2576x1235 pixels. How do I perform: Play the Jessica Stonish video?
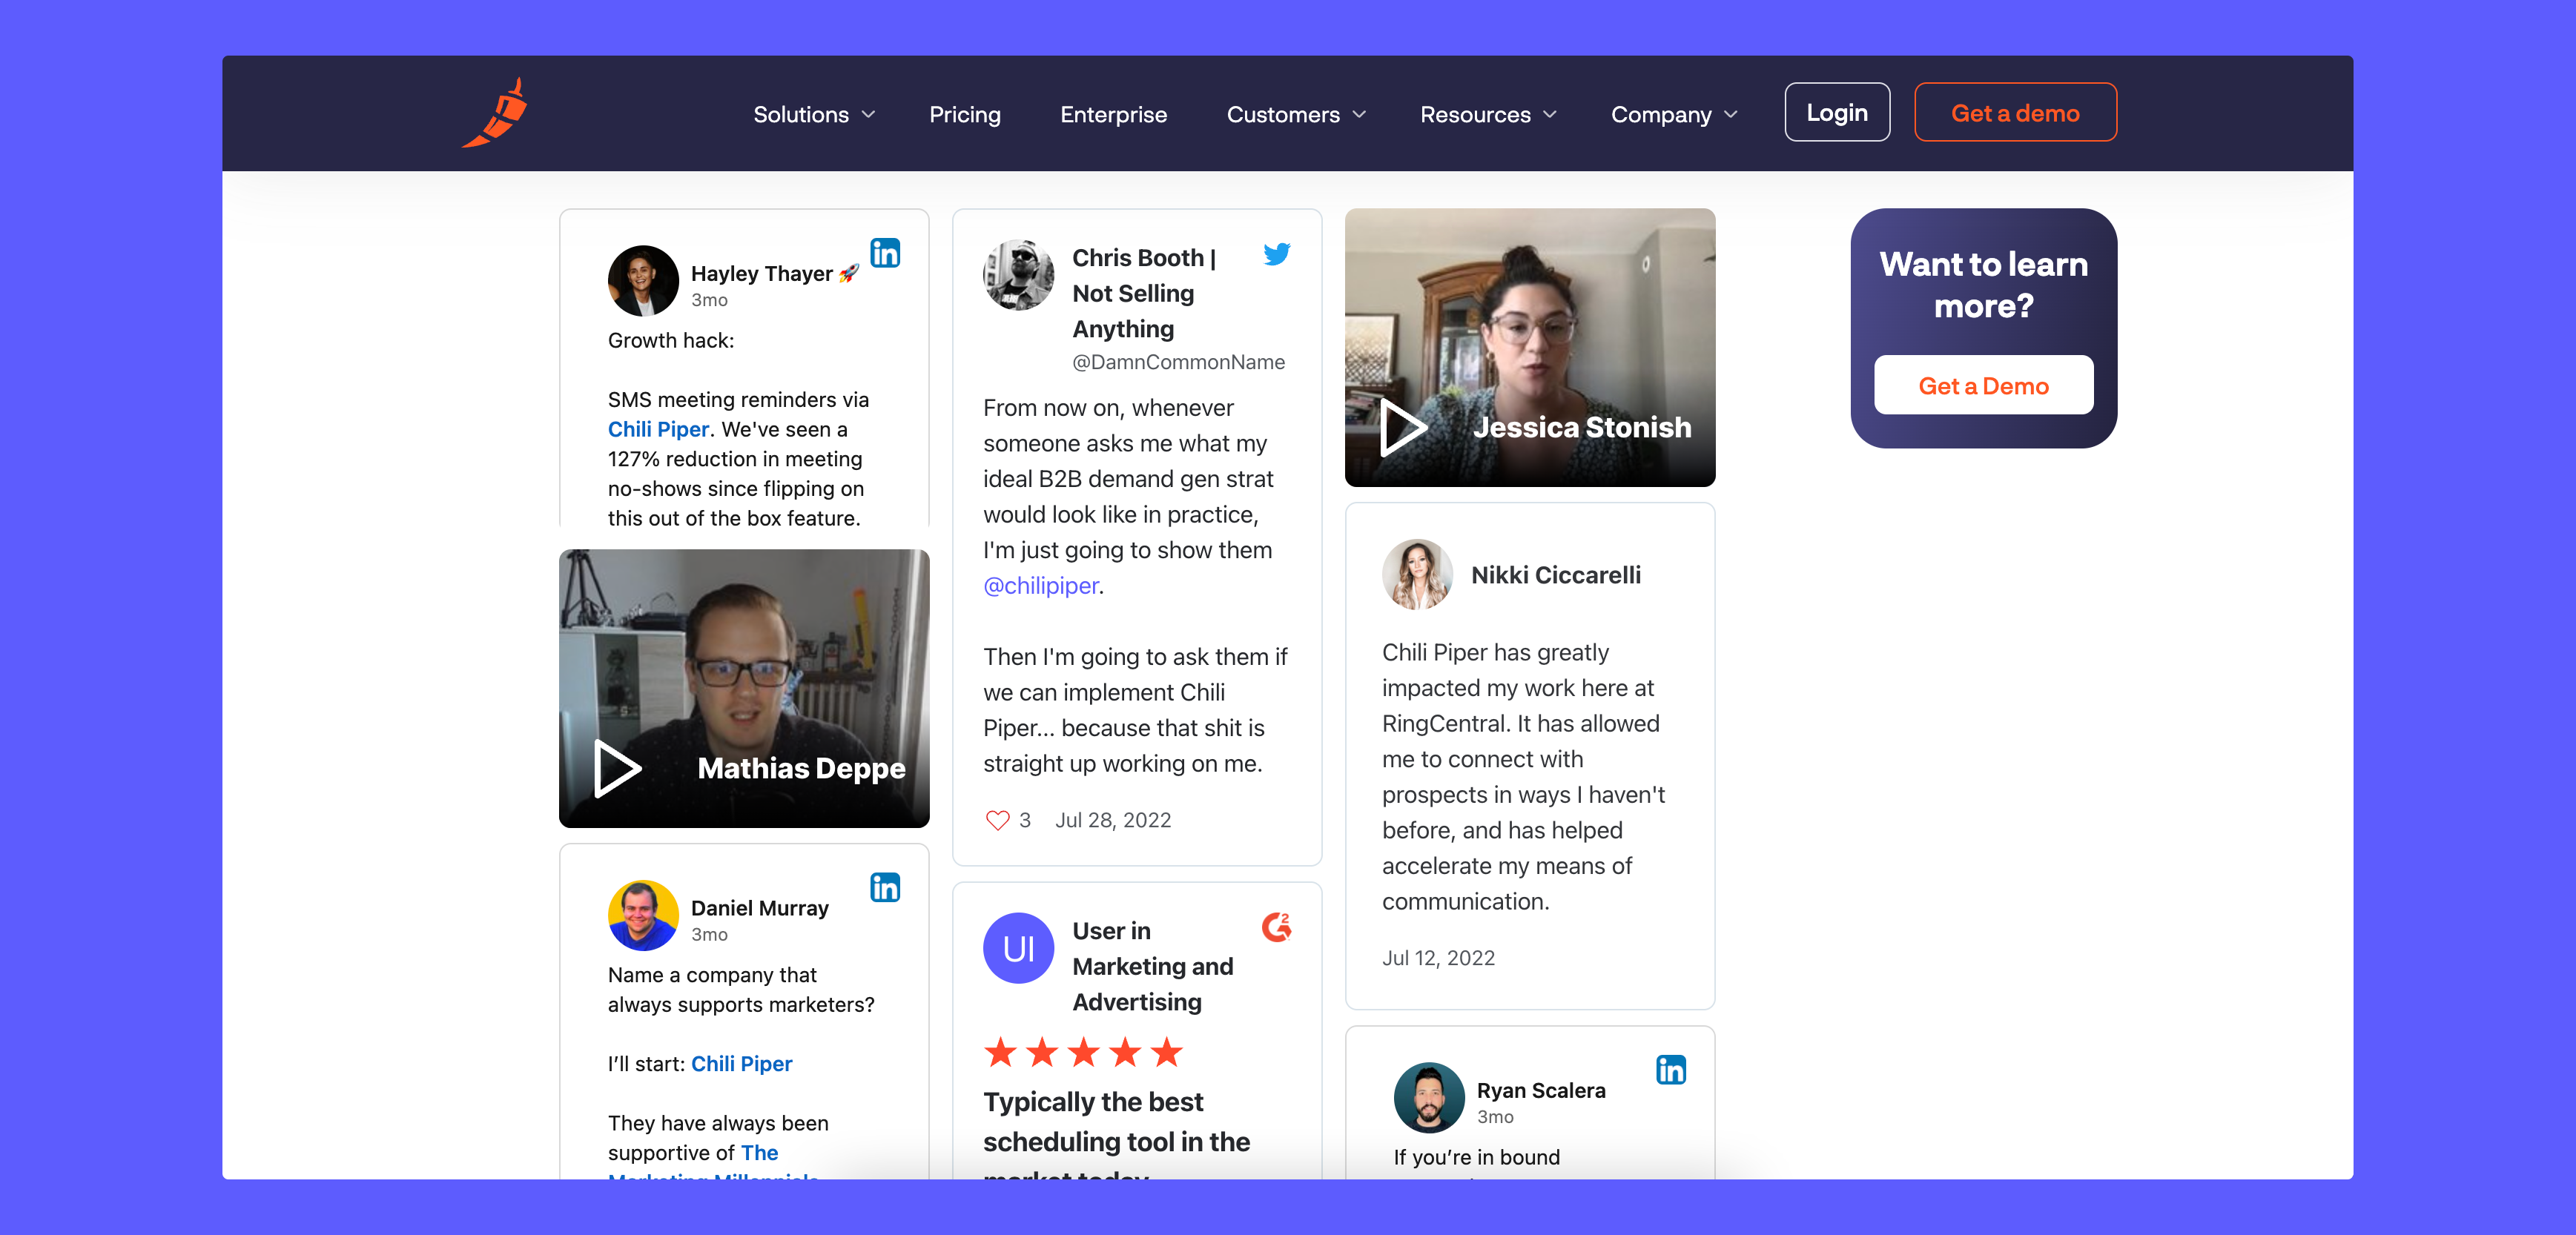click(1402, 427)
